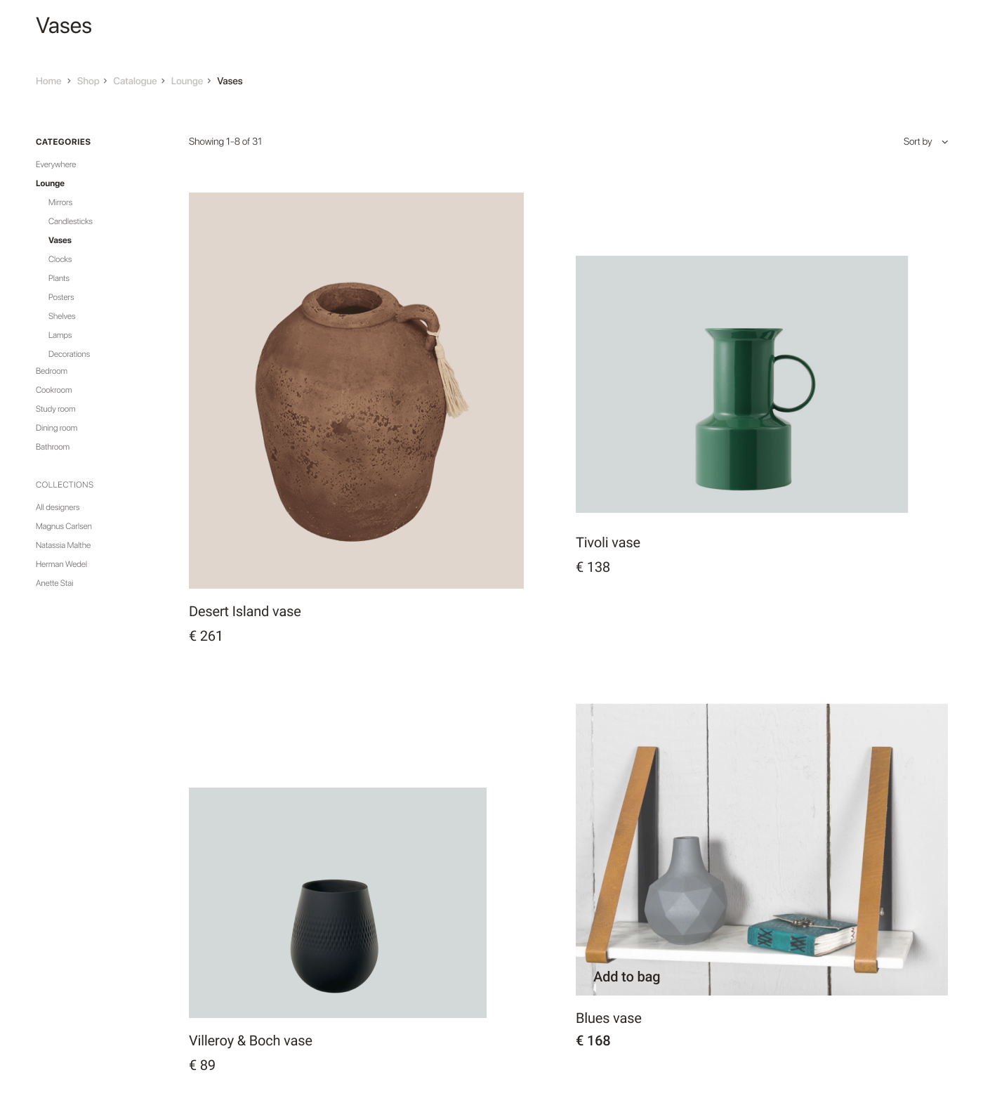Filter by designer Magnus Carlsen
The width and height of the screenshot is (983, 1103).
pyautogui.click(x=64, y=526)
